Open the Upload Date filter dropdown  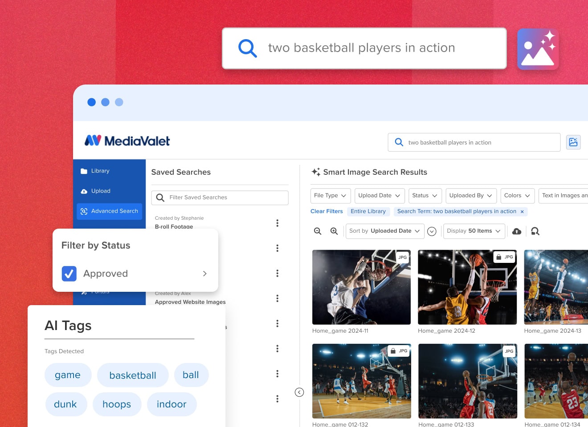[x=380, y=196]
